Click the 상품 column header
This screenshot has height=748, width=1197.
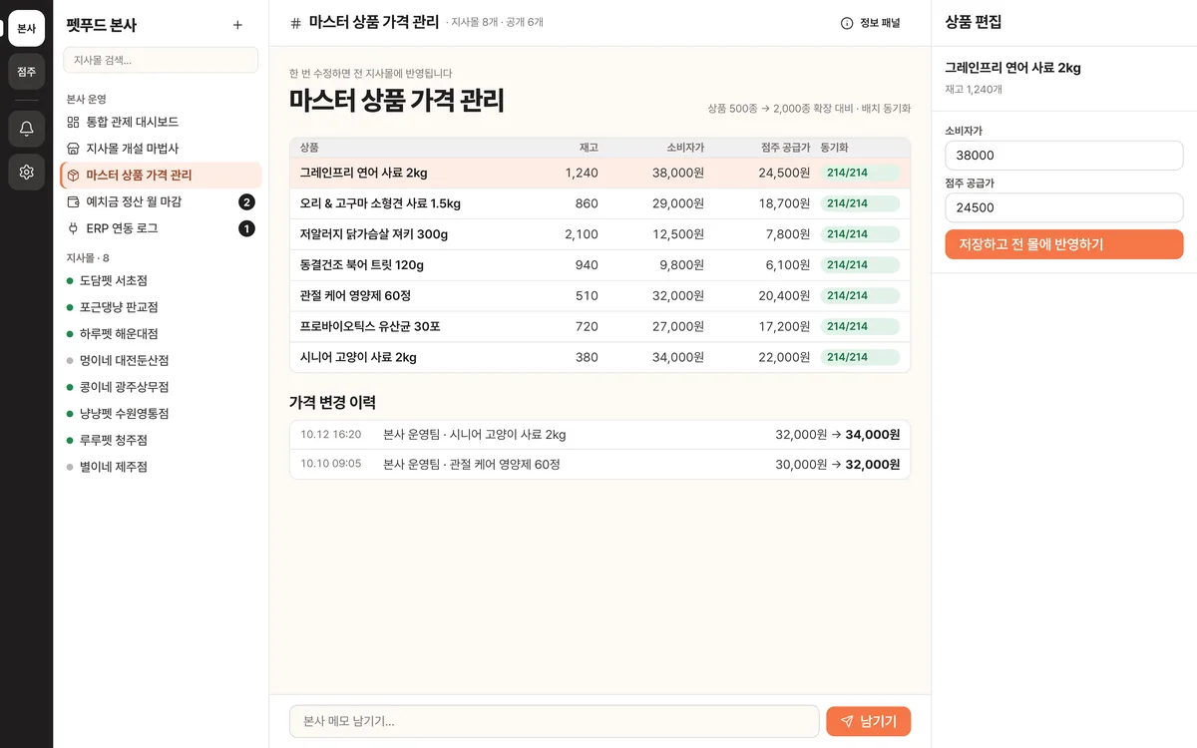click(x=309, y=148)
